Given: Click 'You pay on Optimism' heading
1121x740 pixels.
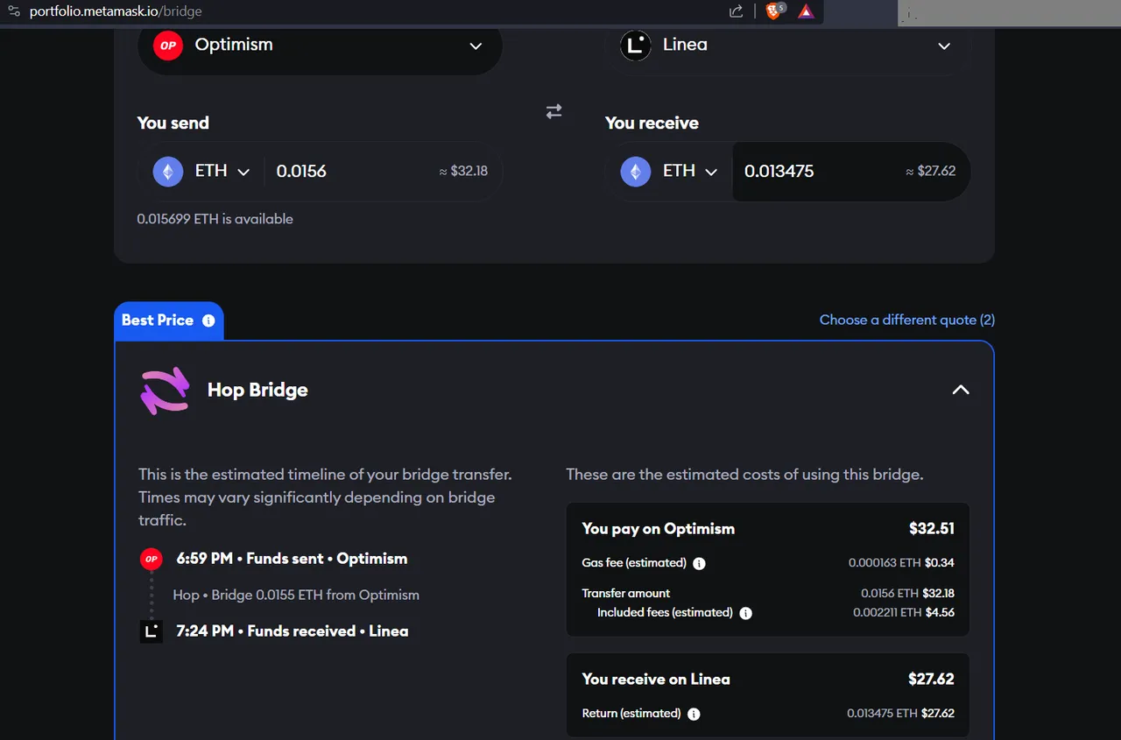Looking at the screenshot, I should (x=659, y=529).
